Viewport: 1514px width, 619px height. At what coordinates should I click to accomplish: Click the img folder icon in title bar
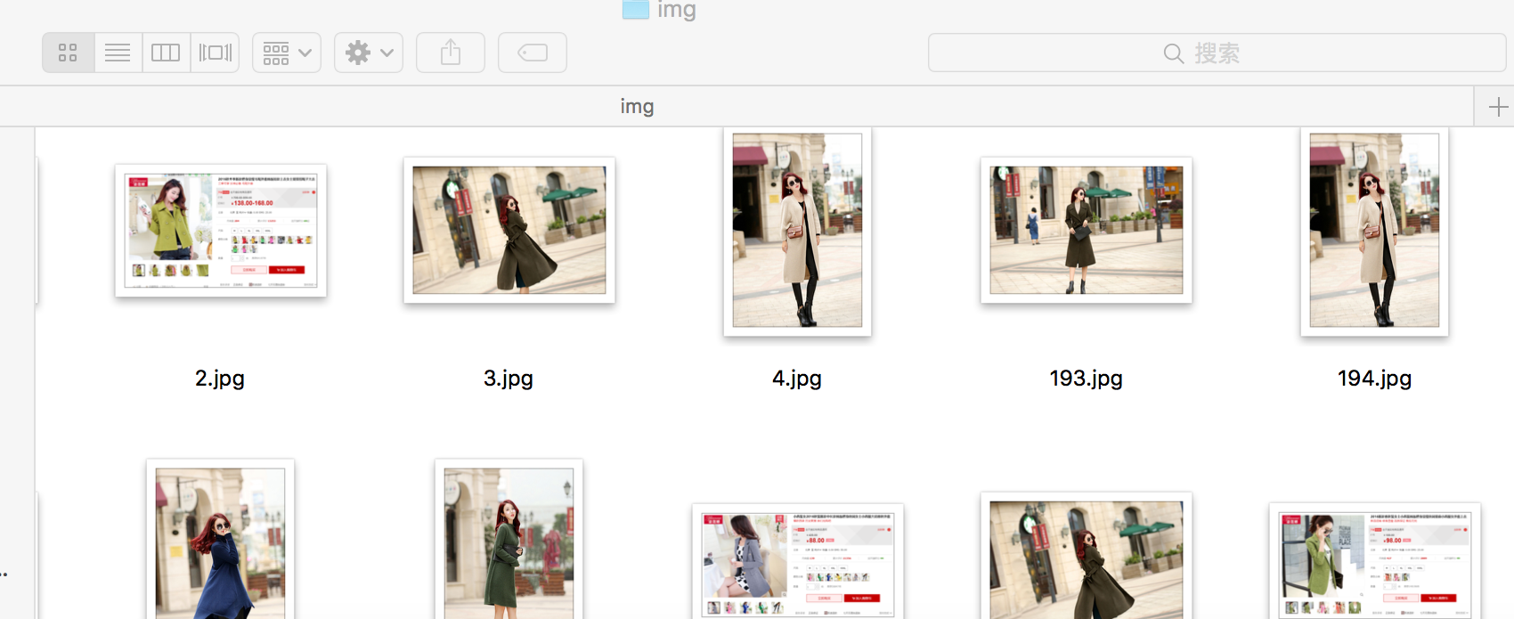[635, 9]
